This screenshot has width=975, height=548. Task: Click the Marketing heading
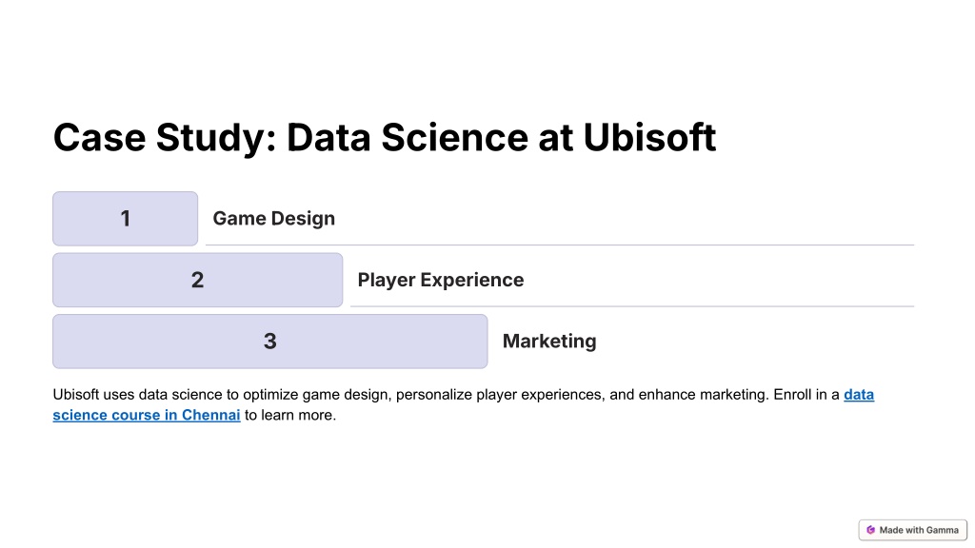click(x=549, y=342)
